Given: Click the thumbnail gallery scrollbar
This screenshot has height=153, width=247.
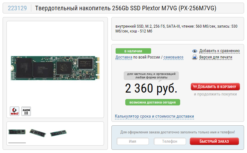Looking at the screenshot, I should (x=17, y=143).
